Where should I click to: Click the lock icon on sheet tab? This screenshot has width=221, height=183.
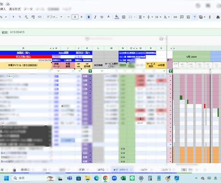point(14,170)
